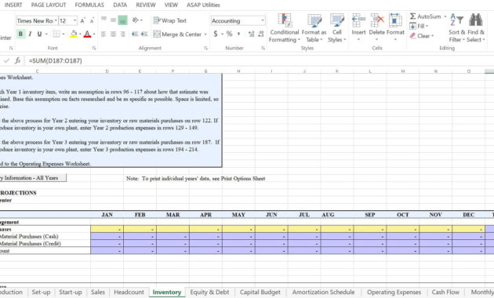Click Delete cells icon
This screenshot has width=494, height=298.
pyautogui.click(x=377, y=20)
